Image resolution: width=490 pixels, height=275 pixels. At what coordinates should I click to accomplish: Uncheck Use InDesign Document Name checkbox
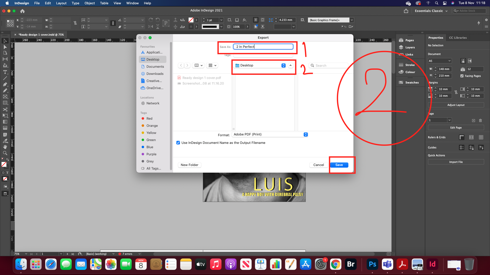pos(178,143)
